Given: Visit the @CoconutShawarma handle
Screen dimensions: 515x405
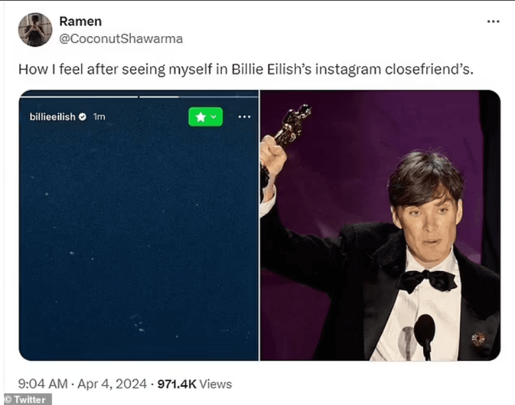Looking at the screenshot, I should pos(121,39).
